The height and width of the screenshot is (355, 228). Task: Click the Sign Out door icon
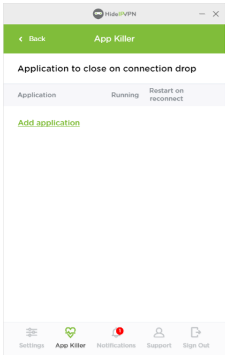point(196,332)
